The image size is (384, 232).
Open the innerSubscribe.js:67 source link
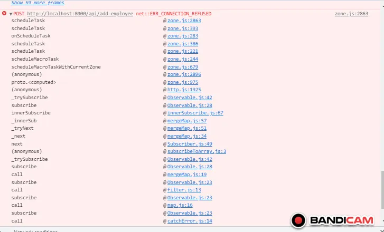pos(195,113)
